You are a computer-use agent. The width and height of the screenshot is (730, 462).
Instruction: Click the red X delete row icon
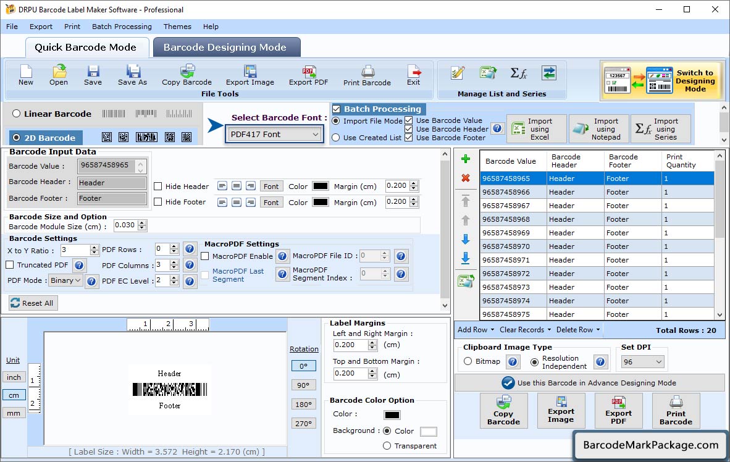click(x=465, y=178)
